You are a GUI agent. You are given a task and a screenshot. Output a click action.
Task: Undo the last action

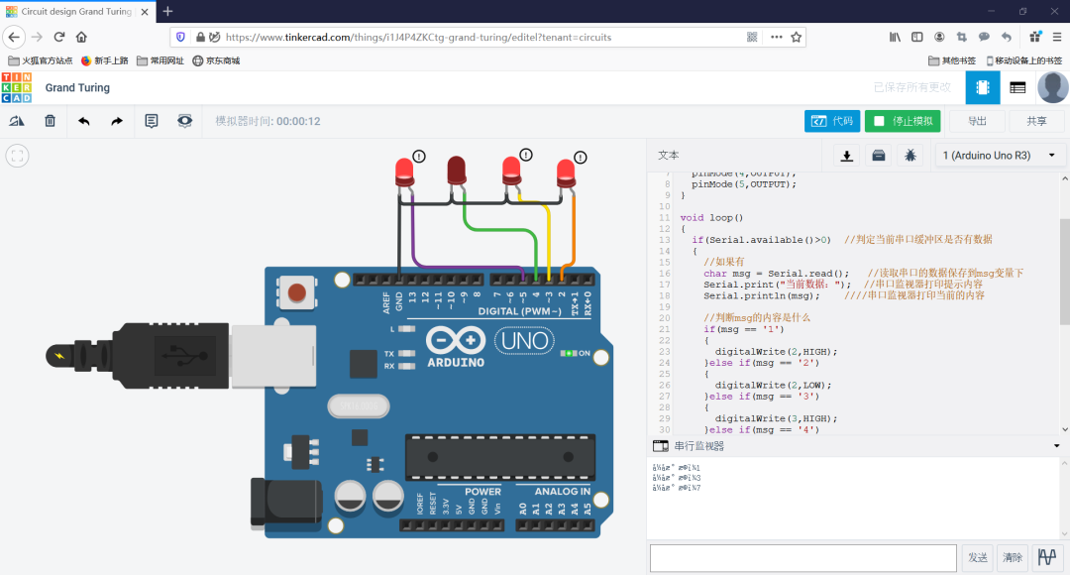(83, 121)
